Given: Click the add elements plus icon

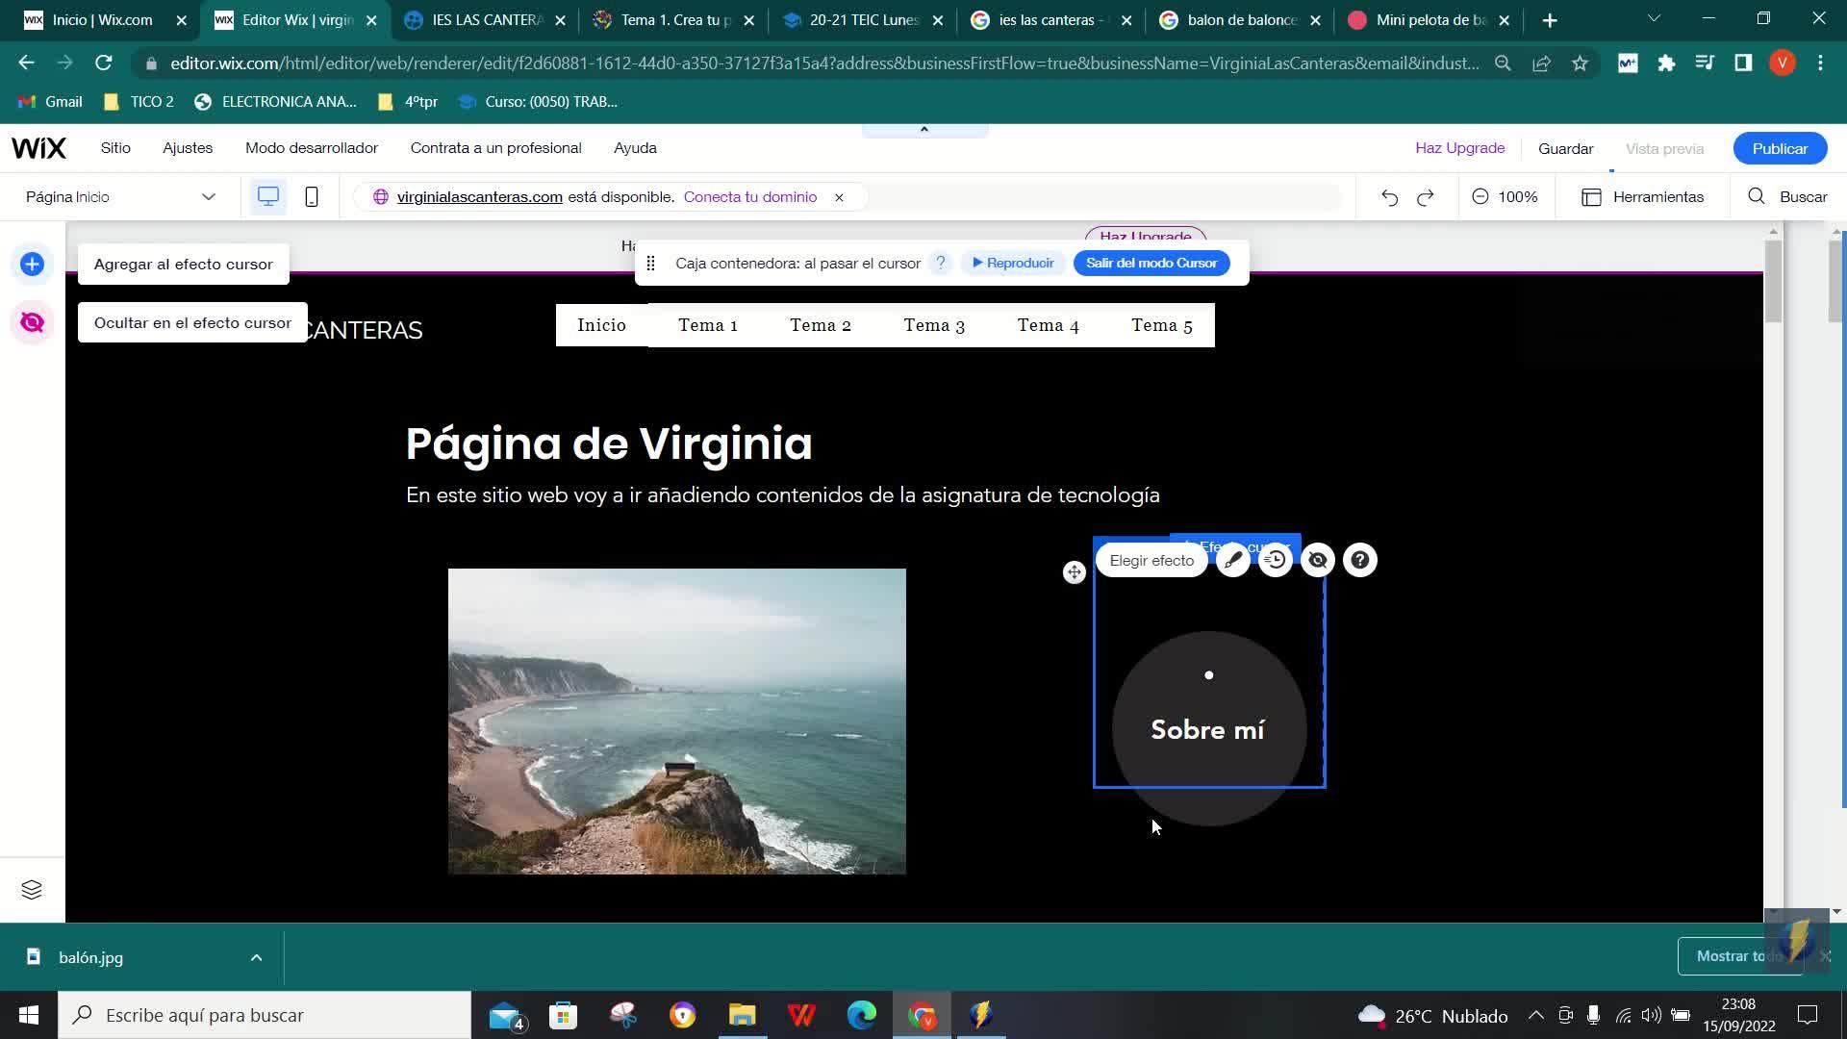Looking at the screenshot, I should [32, 265].
